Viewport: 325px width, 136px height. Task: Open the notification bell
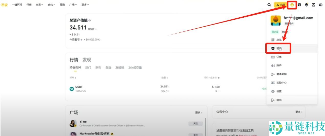click(306, 5)
